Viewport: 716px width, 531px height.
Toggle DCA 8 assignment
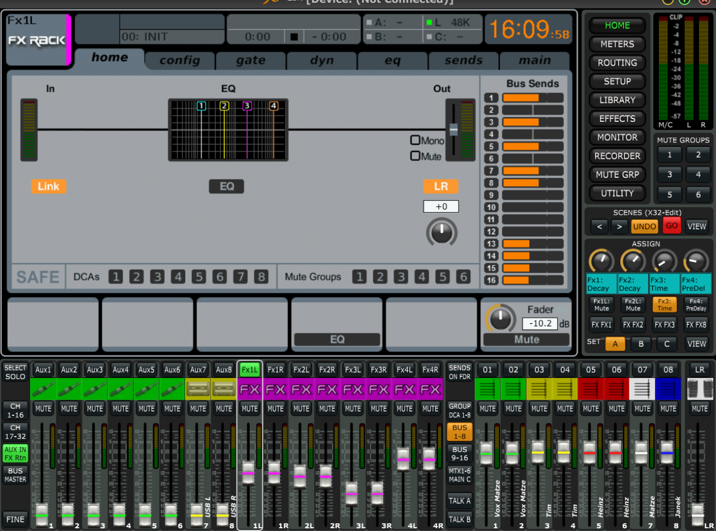[261, 277]
